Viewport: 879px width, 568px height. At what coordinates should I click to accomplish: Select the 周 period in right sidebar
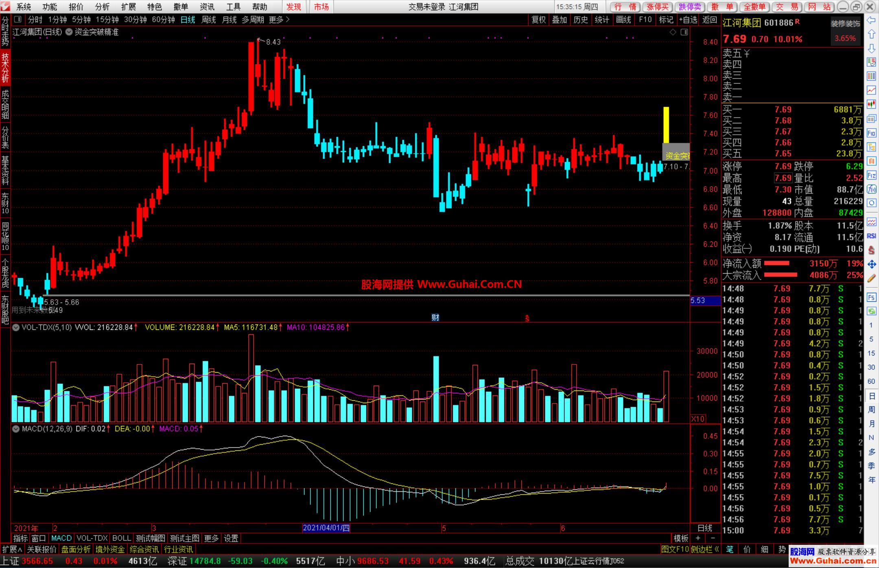coord(871,410)
